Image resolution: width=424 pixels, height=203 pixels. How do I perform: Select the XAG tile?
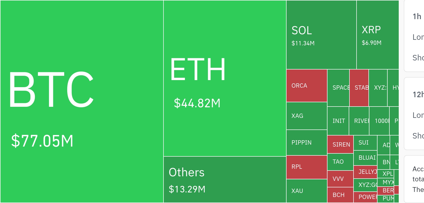click(x=307, y=116)
